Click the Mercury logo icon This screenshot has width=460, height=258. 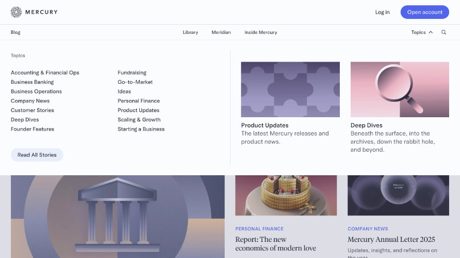click(x=16, y=12)
